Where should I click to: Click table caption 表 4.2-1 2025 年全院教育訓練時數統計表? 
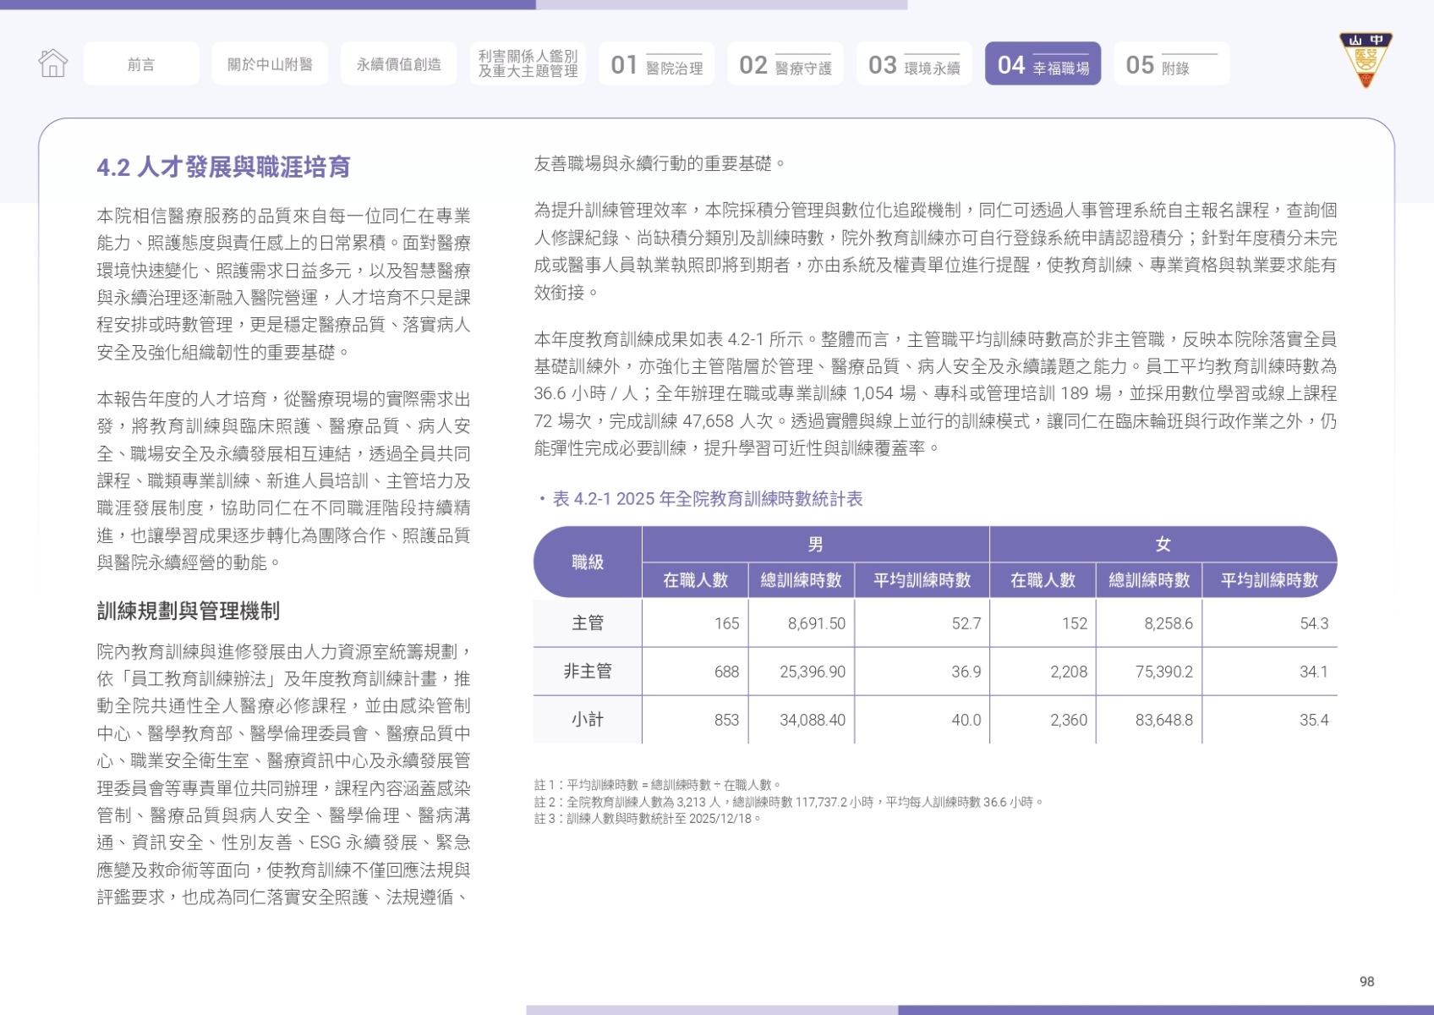click(708, 499)
